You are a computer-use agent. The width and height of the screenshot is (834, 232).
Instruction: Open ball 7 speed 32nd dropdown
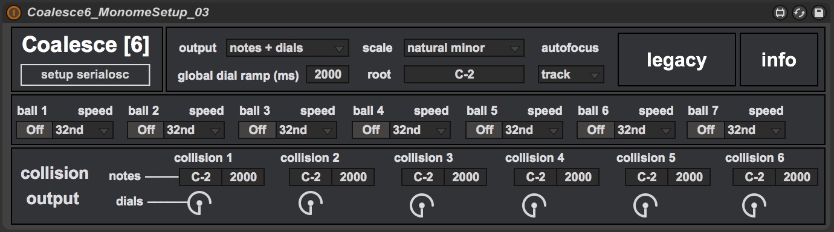754,129
